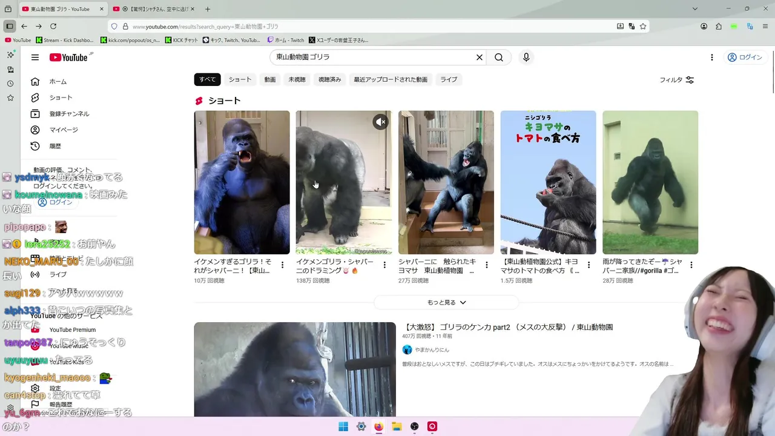Screen dimensions: 775x436
Task: Open options for シャバーニのドラミング short
Action: click(x=384, y=265)
